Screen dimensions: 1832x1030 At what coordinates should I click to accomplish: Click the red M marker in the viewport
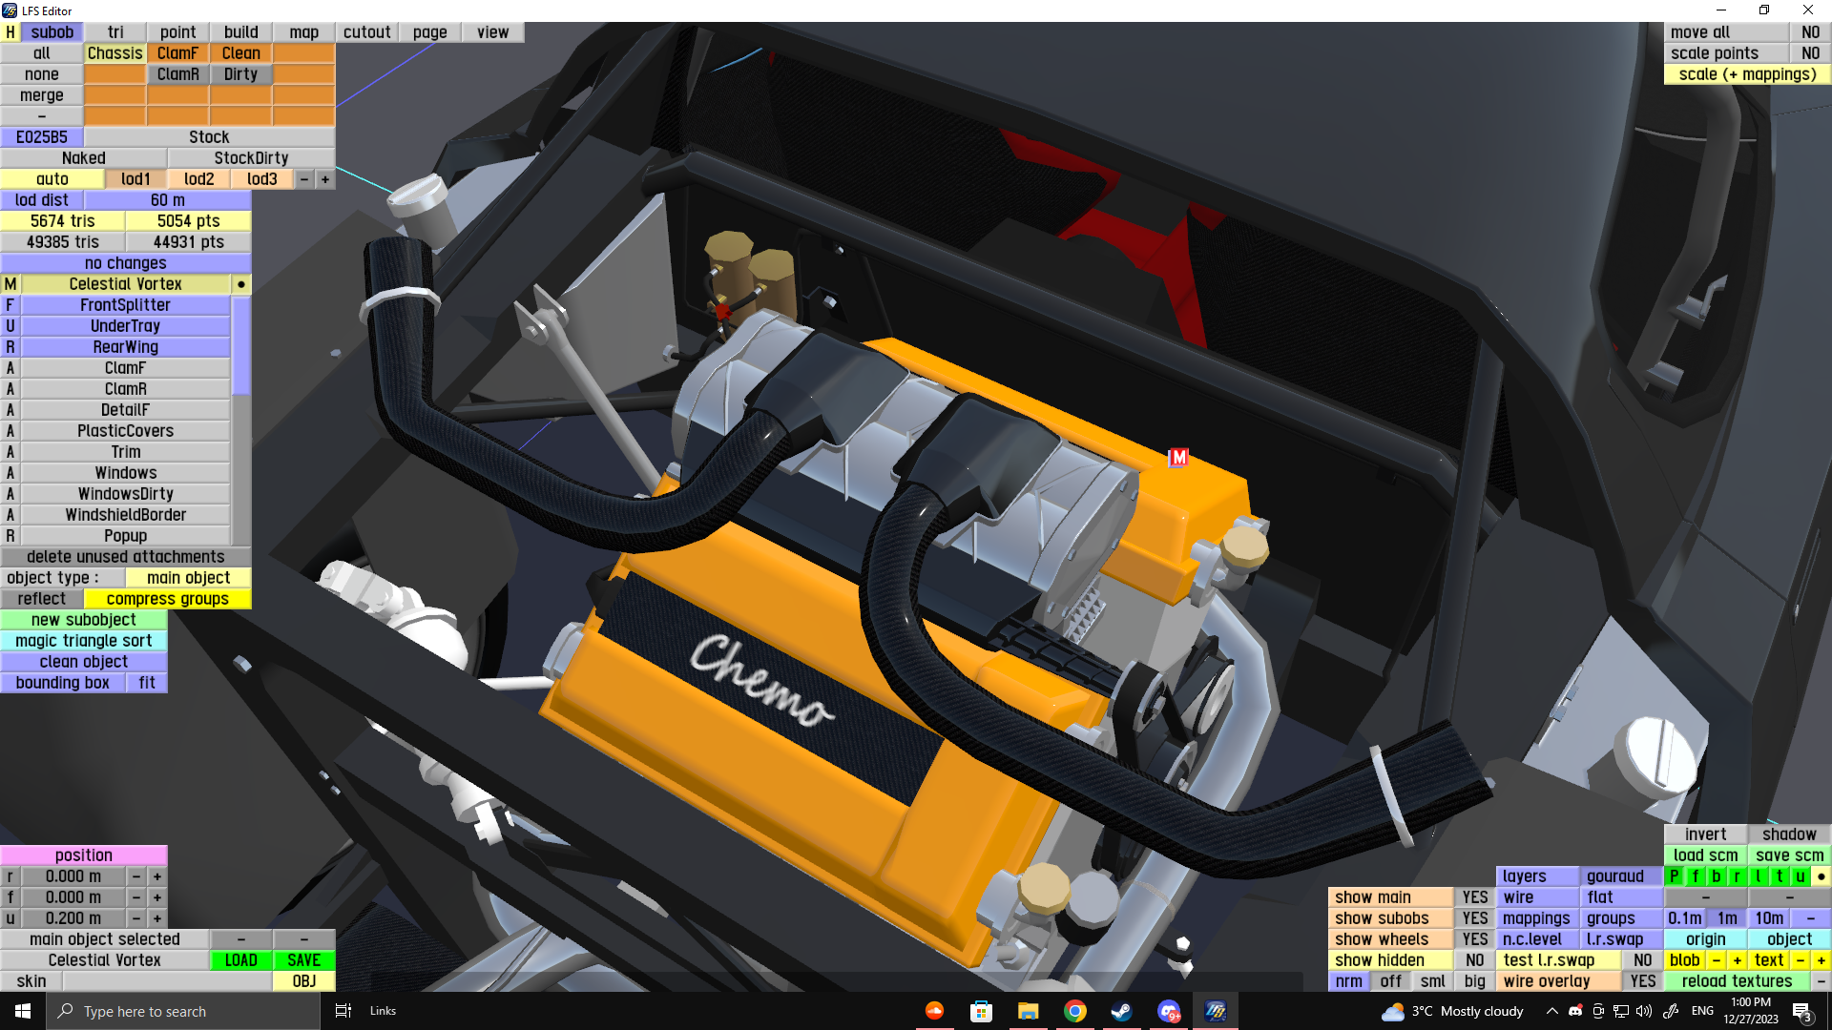1178,458
